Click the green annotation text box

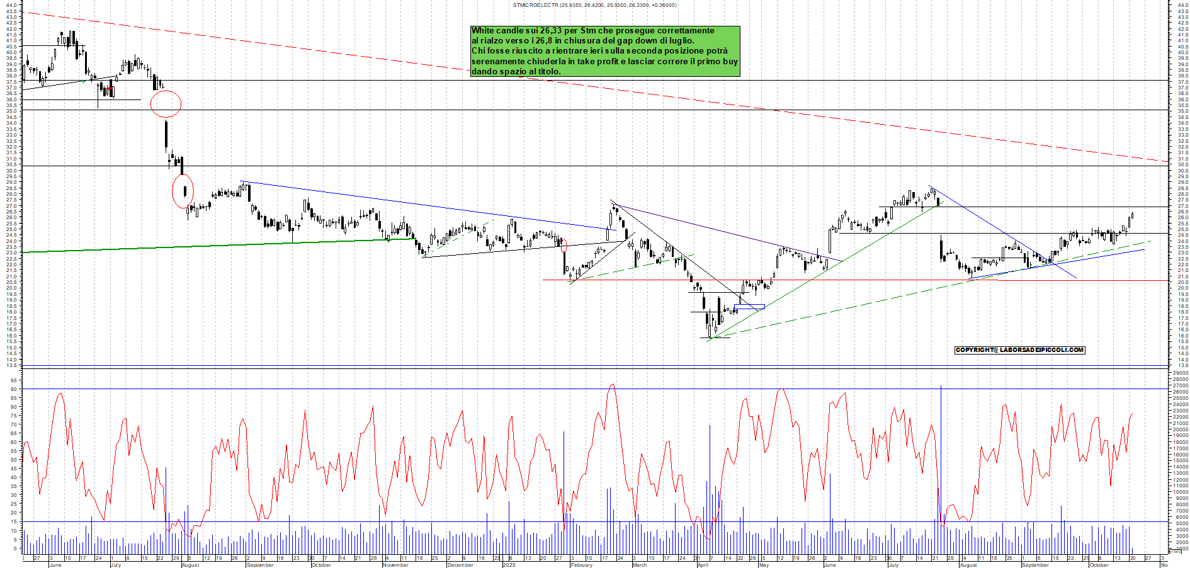pyautogui.click(x=604, y=51)
